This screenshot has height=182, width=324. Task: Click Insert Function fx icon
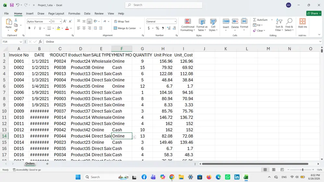pos(40,42)
